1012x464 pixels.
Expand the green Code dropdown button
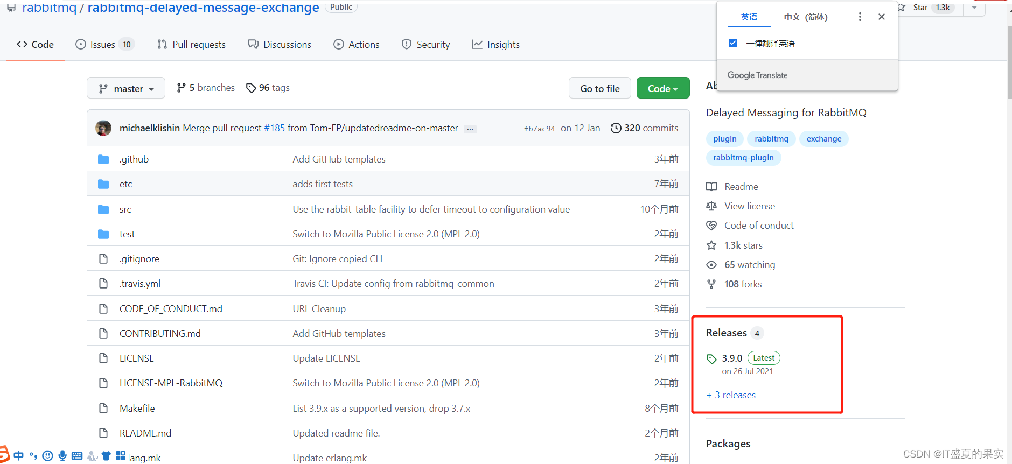click(x=663, y=88)
